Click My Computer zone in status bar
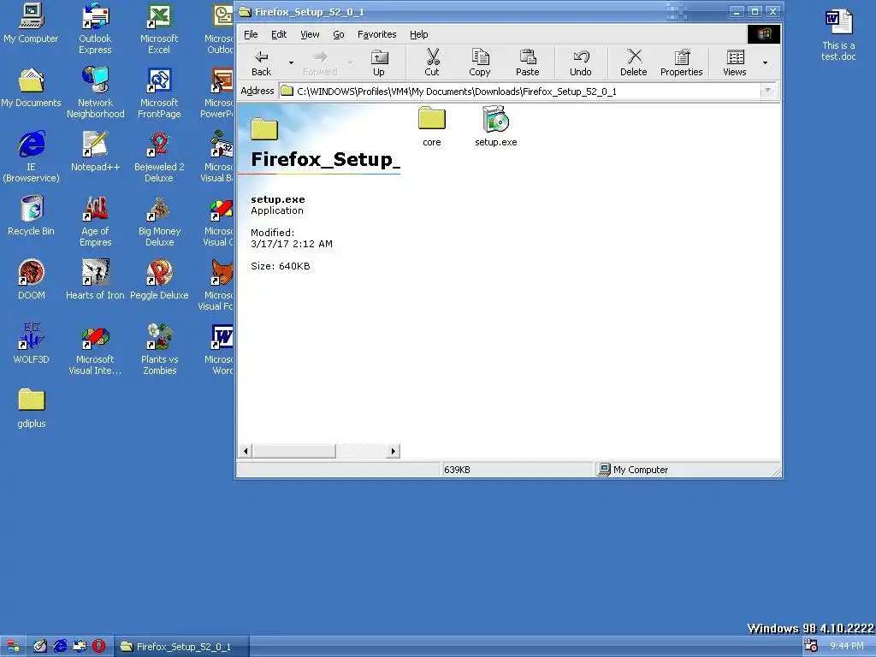Image resolution: width=876 pixels, height=657 pixels. pos(684,470)
